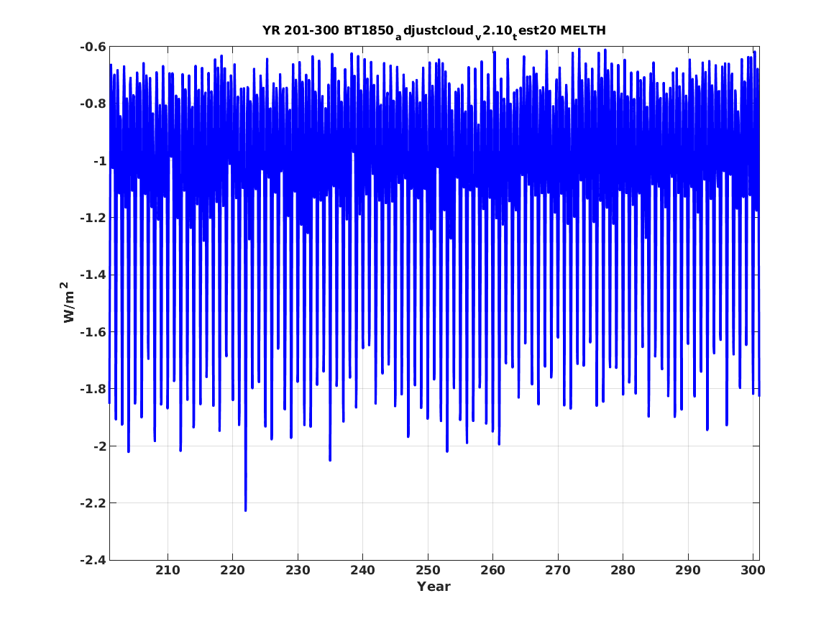Select the 'Year' x-axis label

[434, 586]
